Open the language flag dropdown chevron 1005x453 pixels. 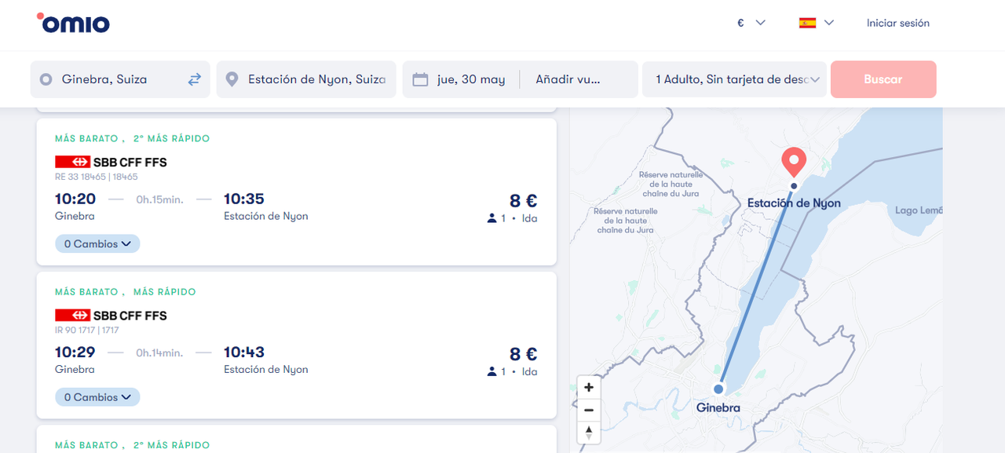click(829, 23)
